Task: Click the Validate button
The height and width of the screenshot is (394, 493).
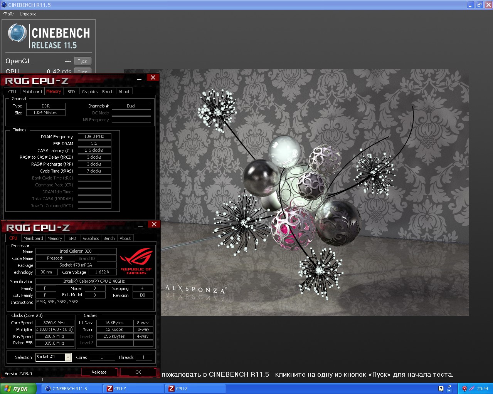Action: [x=99, y=372]
